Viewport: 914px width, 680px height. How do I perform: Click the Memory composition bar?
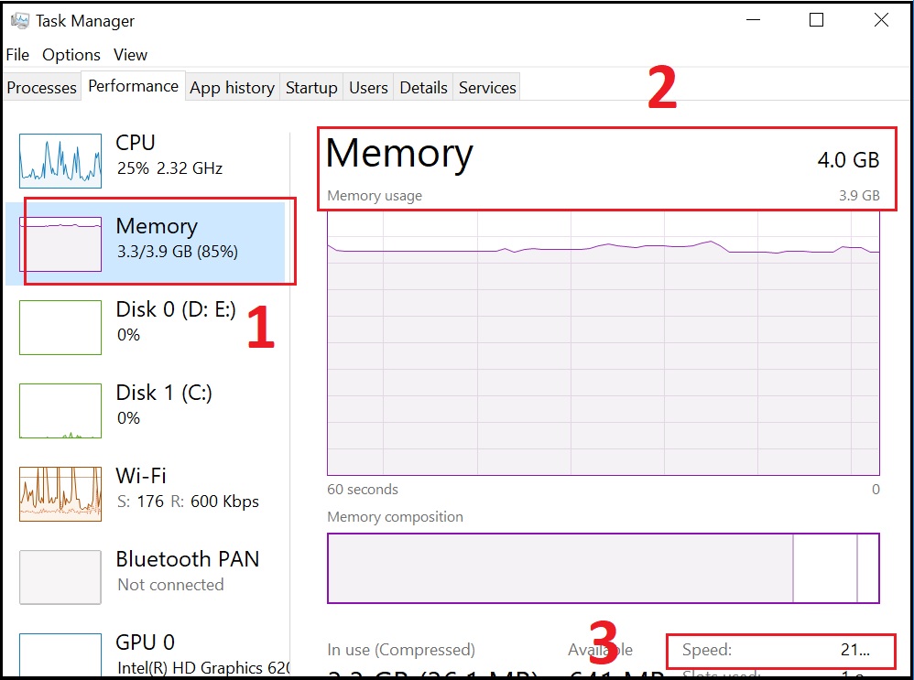603,568
